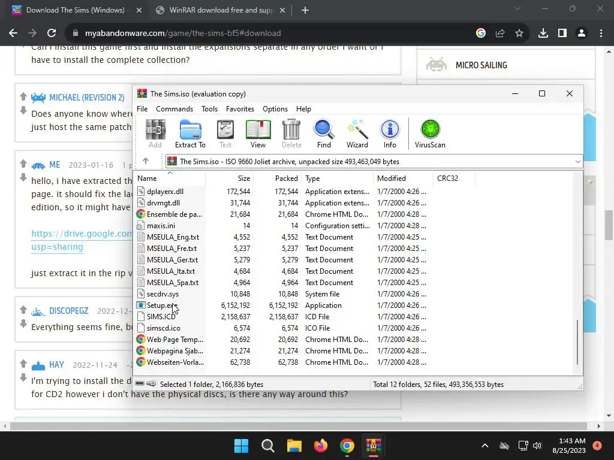Open Chrome side panel icon
Viewport: 614px width, 460px height.
click(x=562, y=34)
